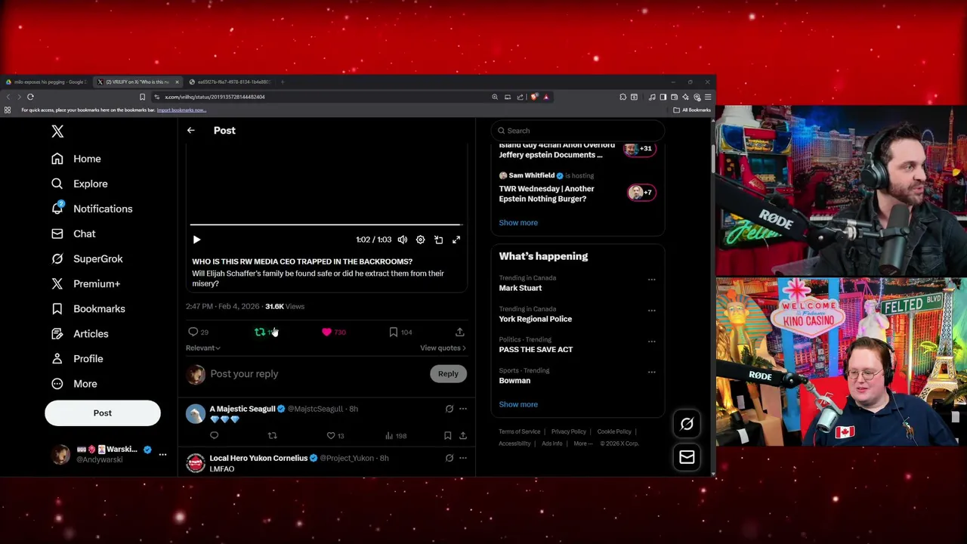This screenshot has height=544, width=967.
Task: Open Profile in the sidebar
Action: [x=76, y=358]
